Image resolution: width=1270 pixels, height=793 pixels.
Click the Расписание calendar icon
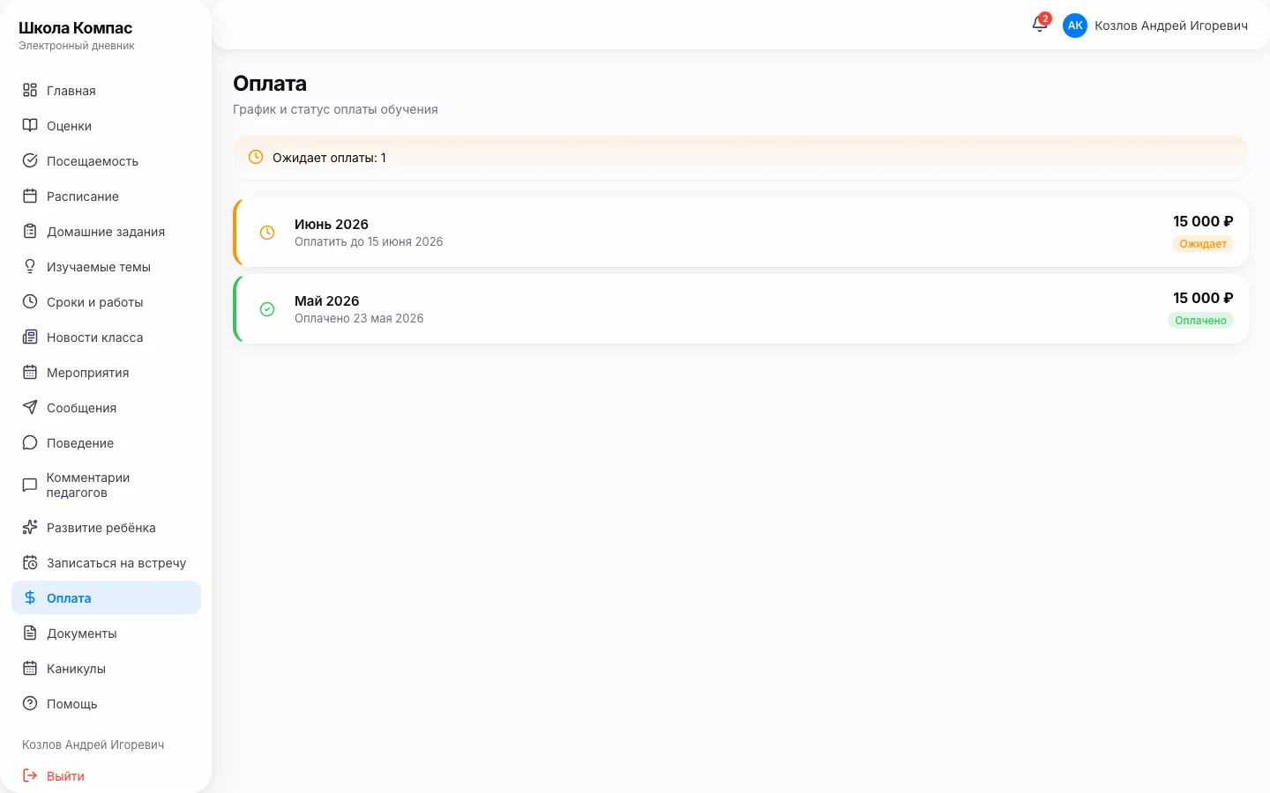[30, 196]
